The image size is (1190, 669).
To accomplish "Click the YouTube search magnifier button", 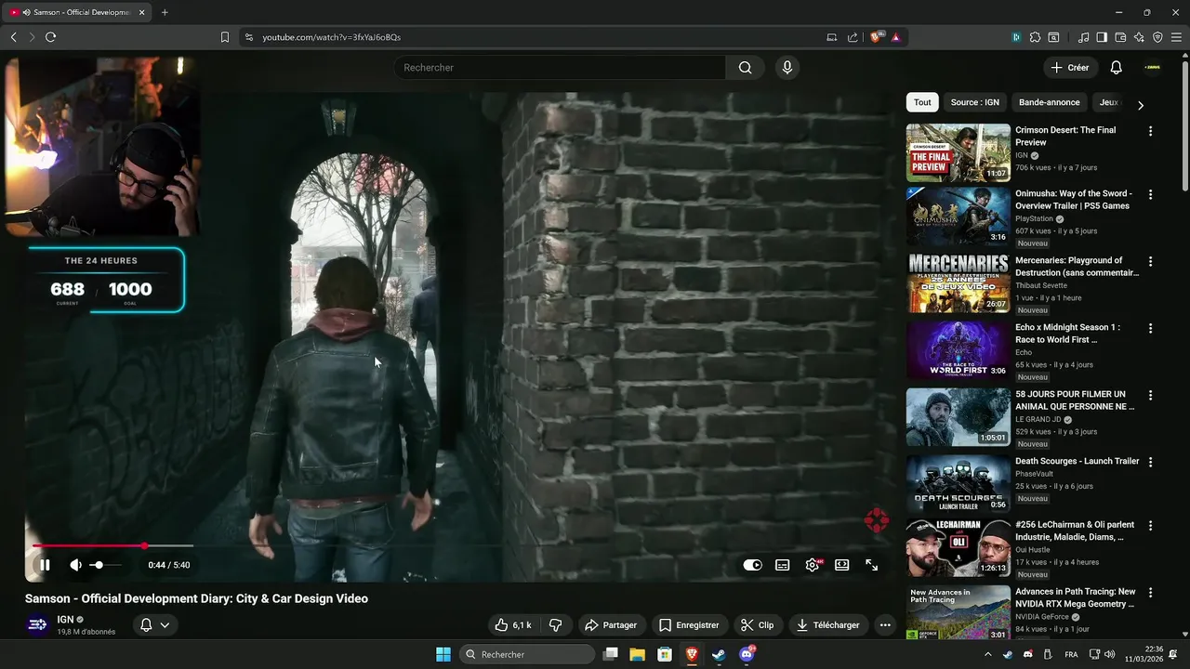I will pos(746,68).
